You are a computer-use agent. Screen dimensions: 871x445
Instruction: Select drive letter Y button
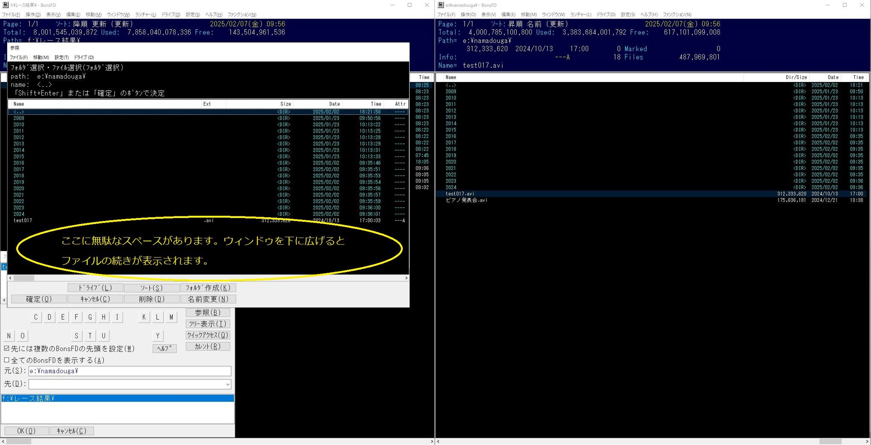click(x=158, y=336)
